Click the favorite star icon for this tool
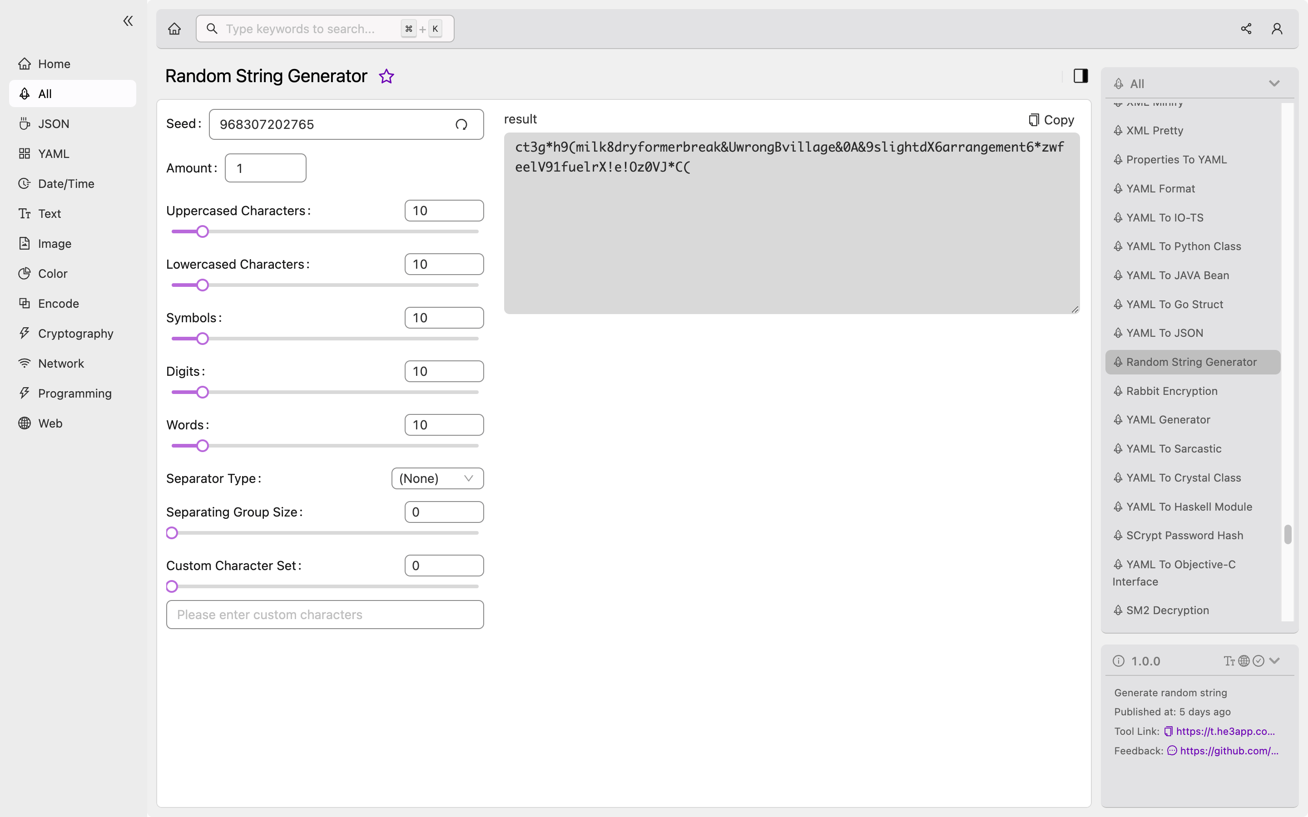The height and width of the screenshot is (817, 1308). (386, 75)
